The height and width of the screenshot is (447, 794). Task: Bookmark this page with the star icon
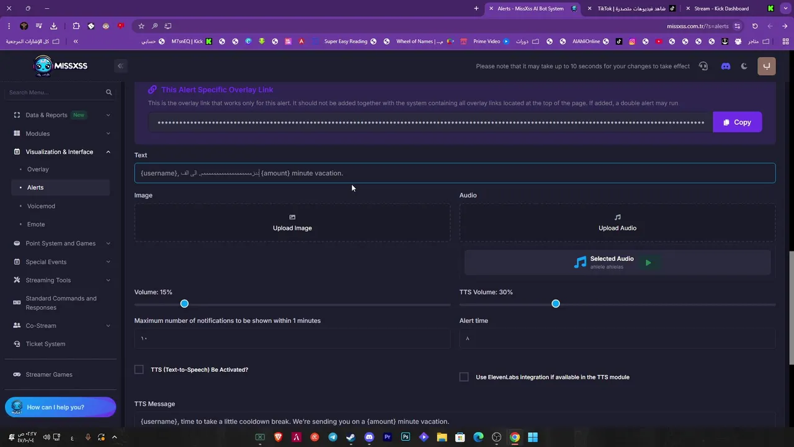tap(141, 26)
